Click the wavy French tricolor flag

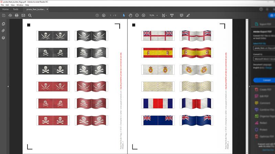[x=196, y=103]
